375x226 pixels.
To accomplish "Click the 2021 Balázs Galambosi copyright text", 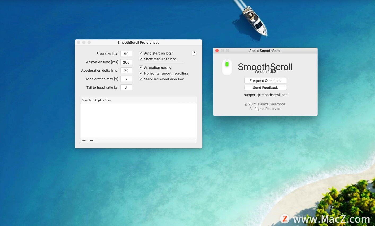I will coord(265,104).
